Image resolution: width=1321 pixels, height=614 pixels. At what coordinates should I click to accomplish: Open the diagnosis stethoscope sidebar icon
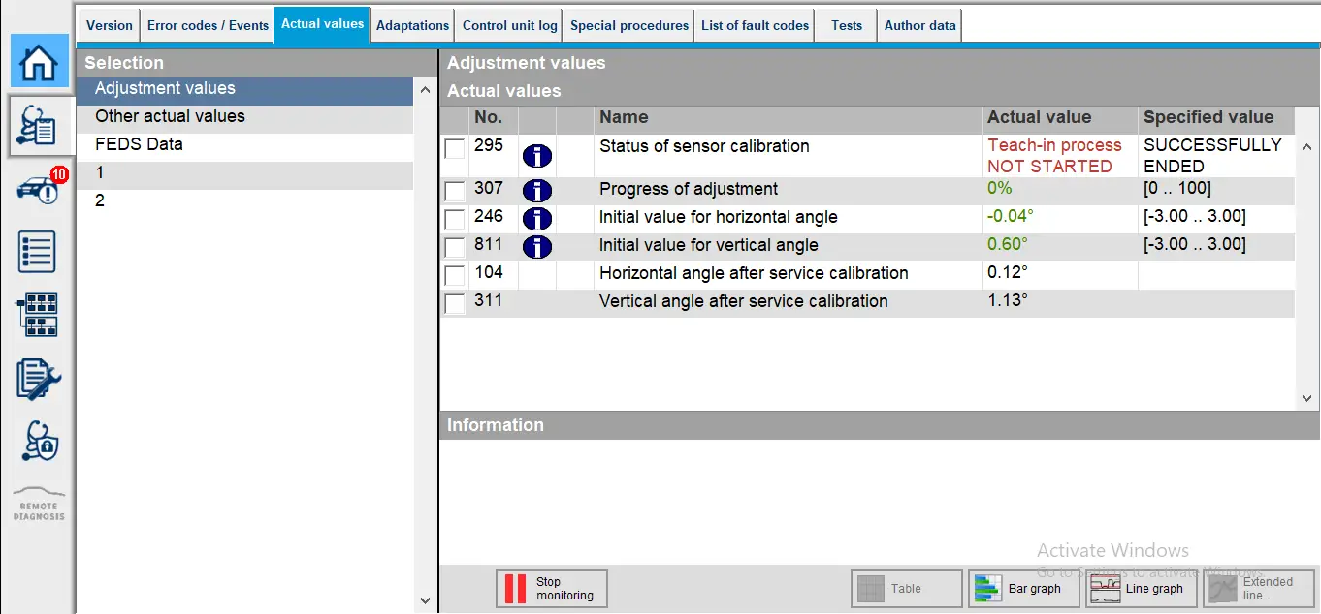pyautogui.click(x=40, y=126)
